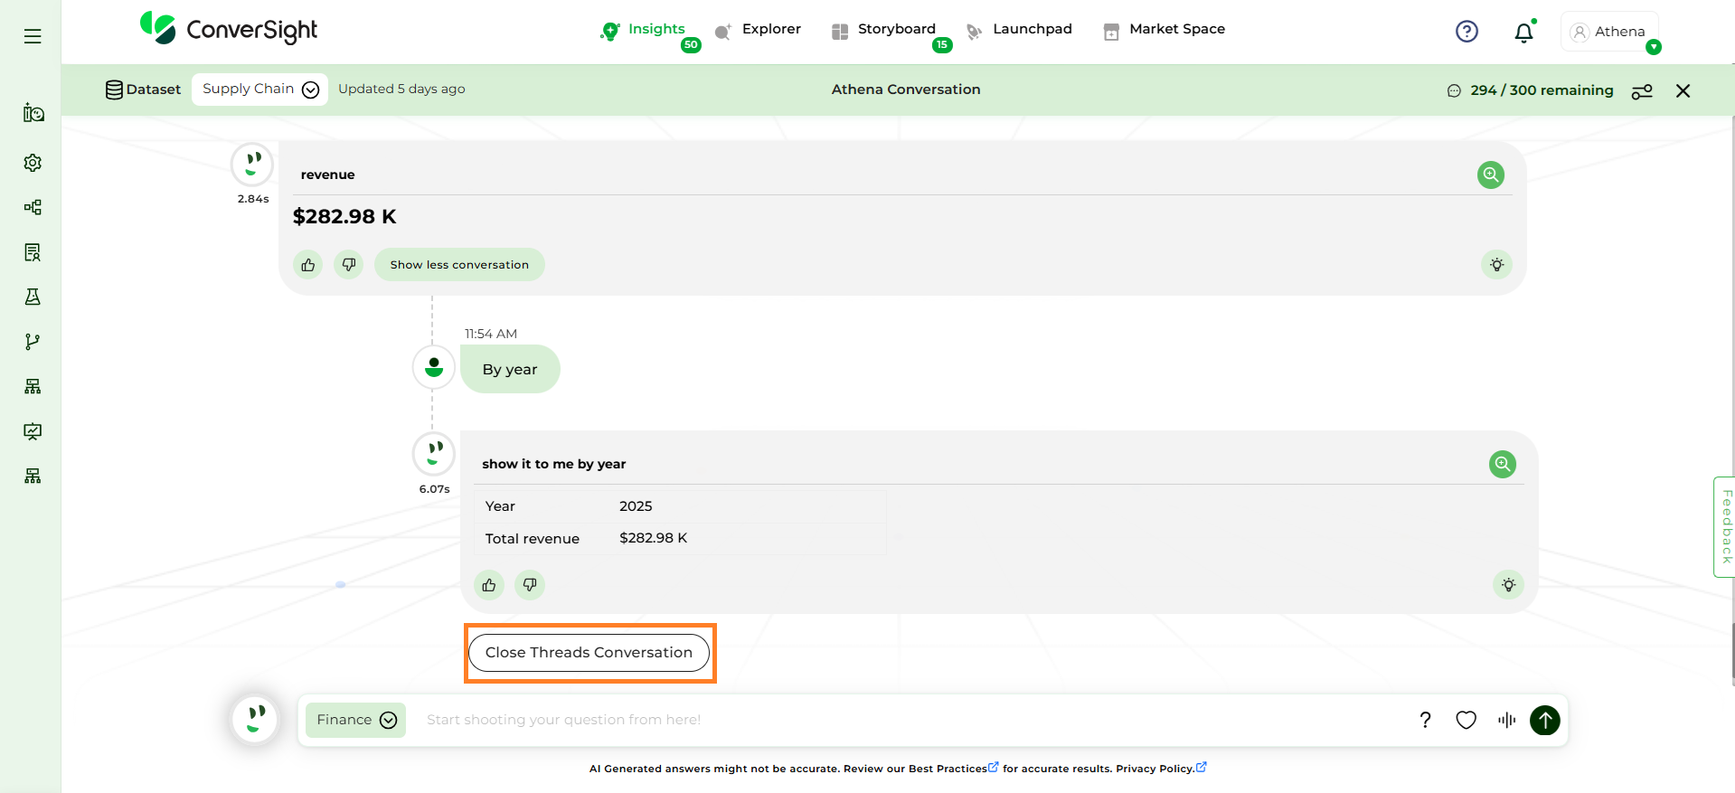
Task: Click the question input field
Action: (904, 720)
